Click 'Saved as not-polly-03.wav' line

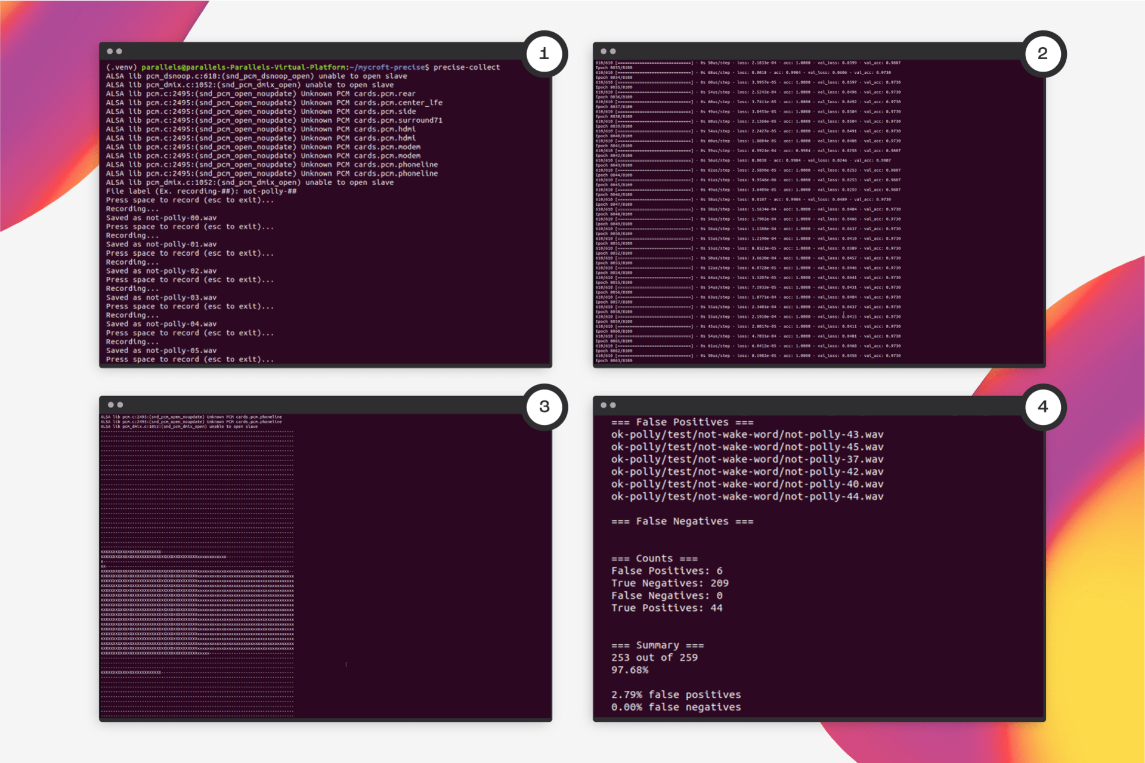tap(161, 298)
